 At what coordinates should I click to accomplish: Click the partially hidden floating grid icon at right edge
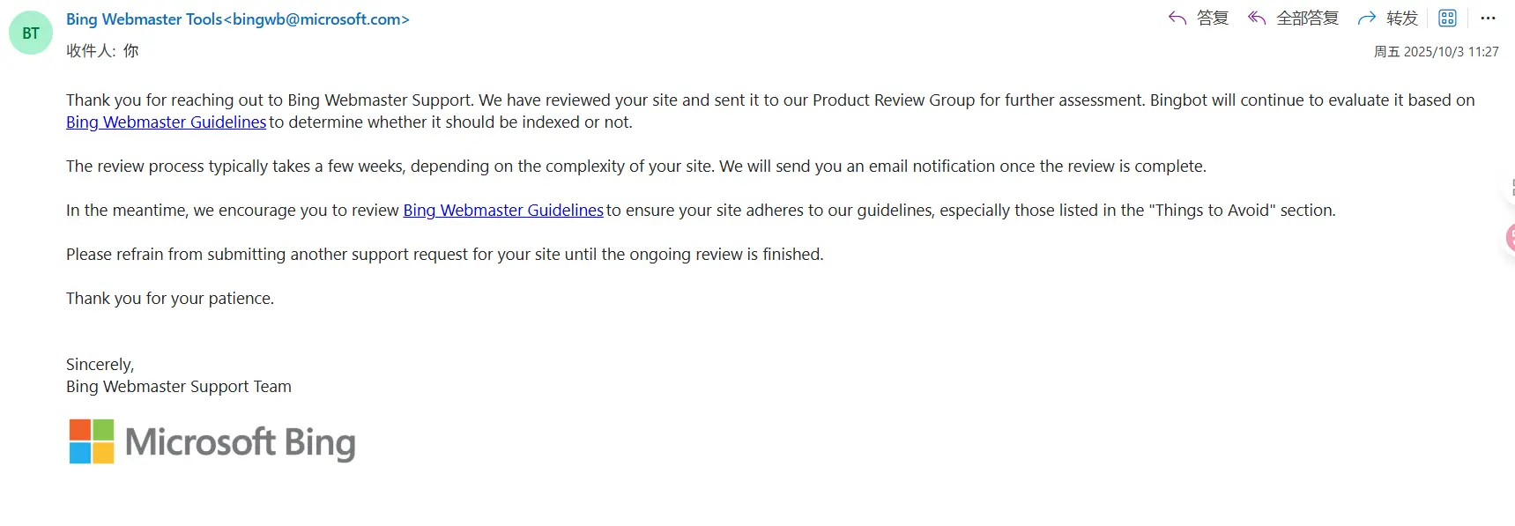[x=1511, y=187]
